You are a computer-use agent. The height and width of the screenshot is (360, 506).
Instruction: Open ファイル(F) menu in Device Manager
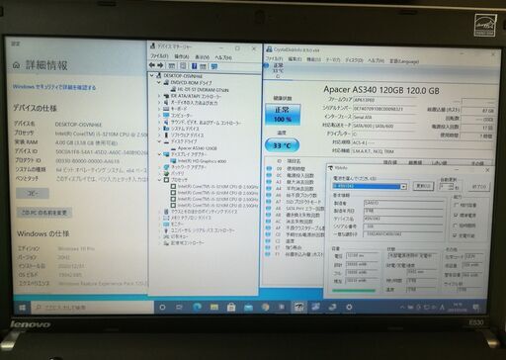pyautogui.click(x=159, y=56)
